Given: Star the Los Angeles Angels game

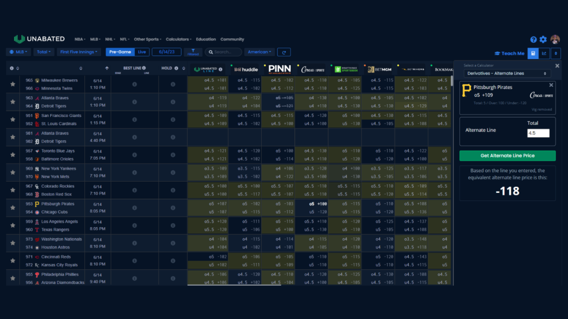Looking at the screenshot, I should pyautogui.click(x=13, y=225).
